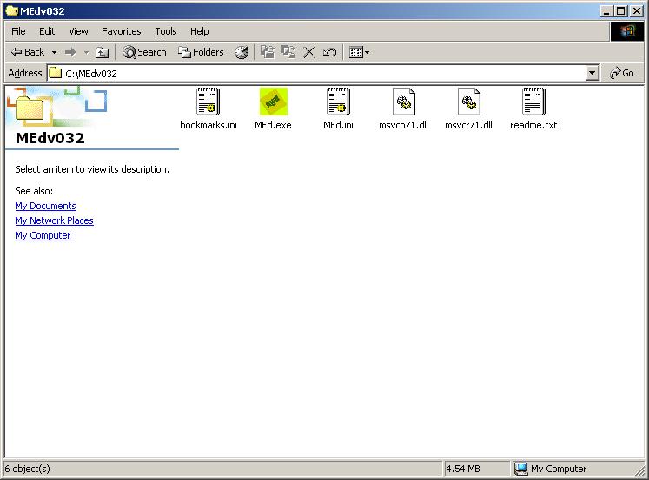Viewport: 649px width, 480px height.
Task: Select the MEd.exe application icon
Action: click(273, 102)
